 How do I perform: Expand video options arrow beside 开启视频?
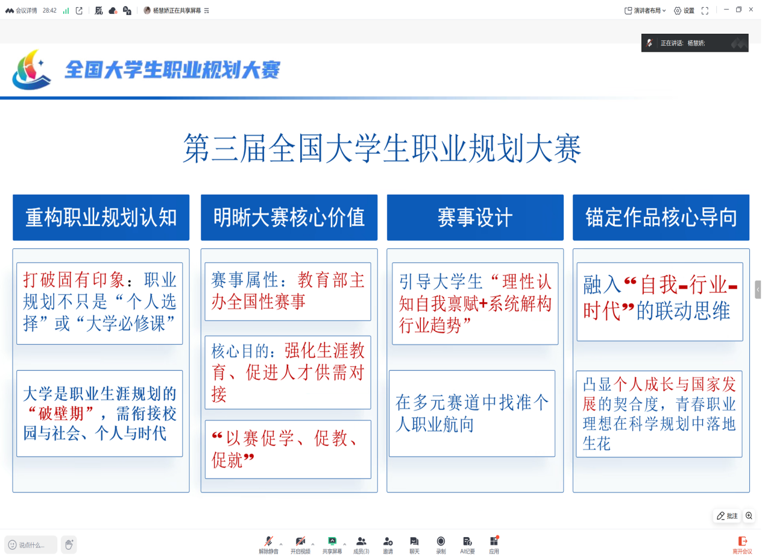(312, 544)
